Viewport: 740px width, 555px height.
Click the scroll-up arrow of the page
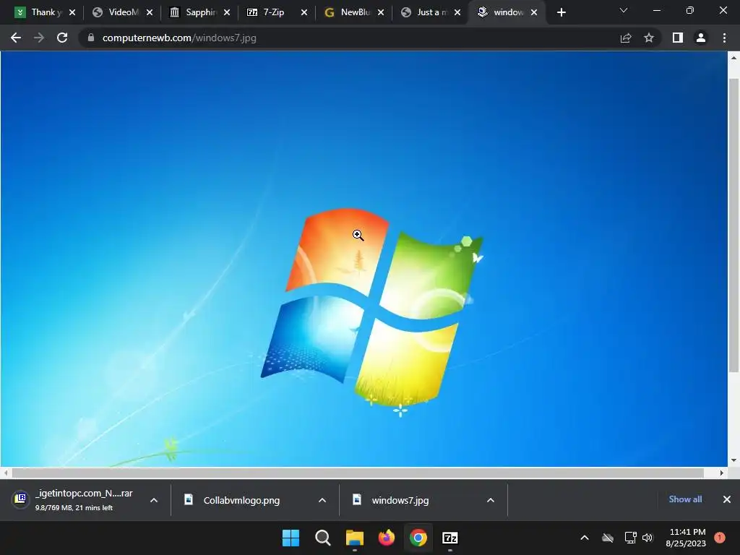(733, 58)
